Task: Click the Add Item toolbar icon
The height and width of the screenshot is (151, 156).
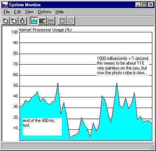Action: (x=6, y=21)
